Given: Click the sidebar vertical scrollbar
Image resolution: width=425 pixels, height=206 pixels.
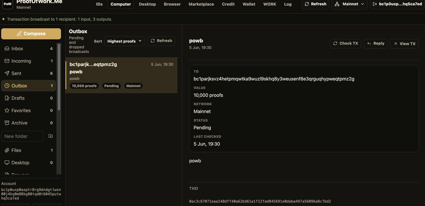Looking at the screenshot, I should coord(59,76).
